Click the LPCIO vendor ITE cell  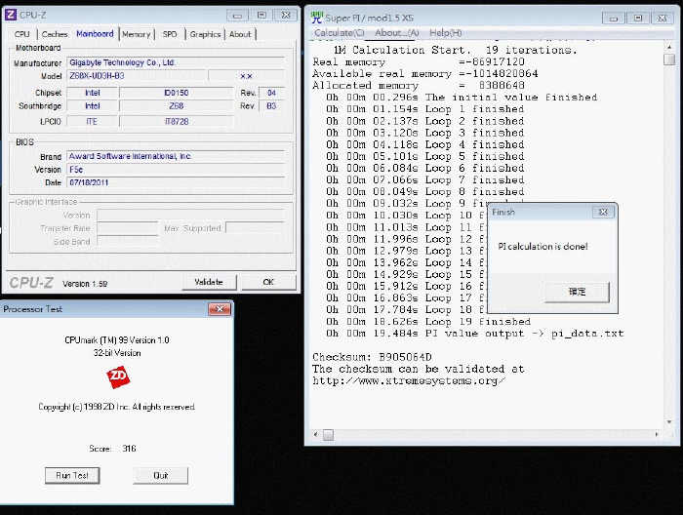pos(93,122)
